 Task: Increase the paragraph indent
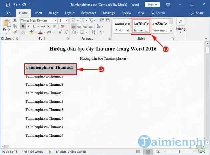click(x=108, y=20)
